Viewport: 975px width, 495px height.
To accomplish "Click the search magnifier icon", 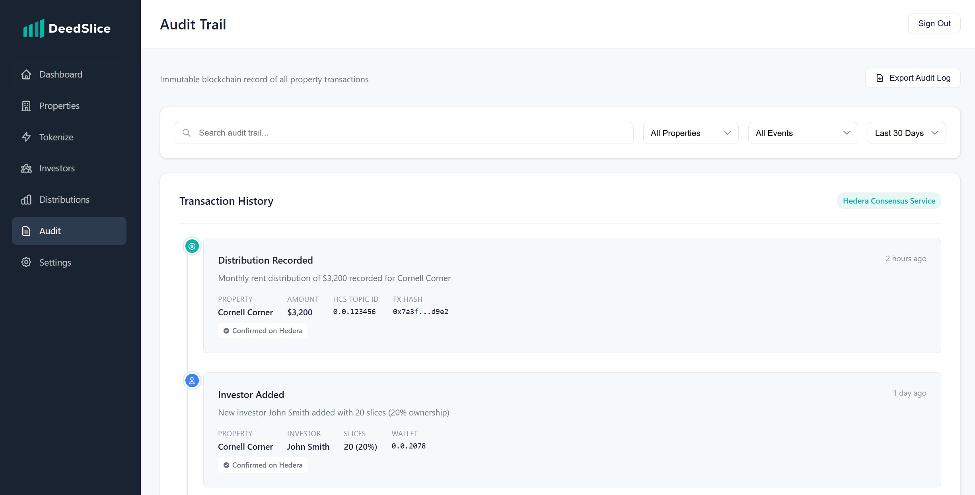I will coord(187,132).
